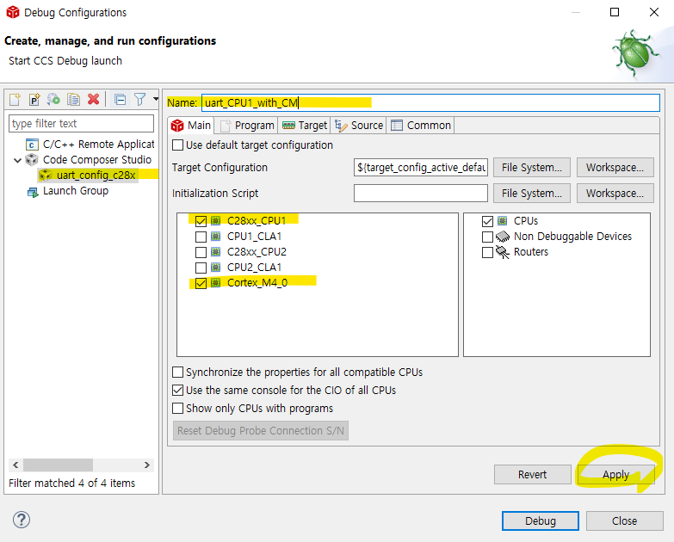Close the Debug Configurations window
The image size is (674, 542).
click(654, 12)
